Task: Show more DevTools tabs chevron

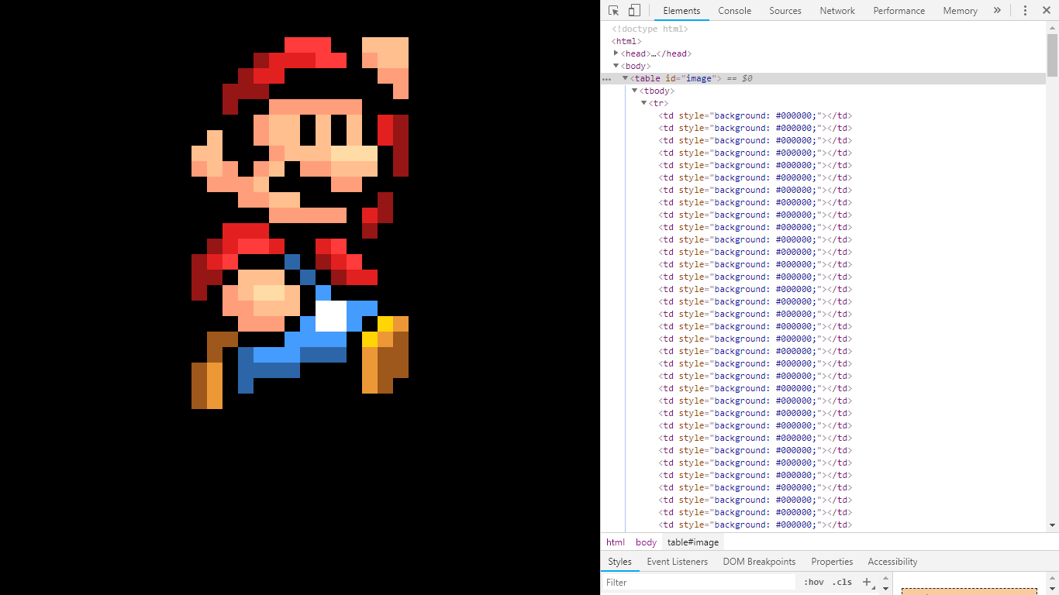Action: [x=997, y=11]
